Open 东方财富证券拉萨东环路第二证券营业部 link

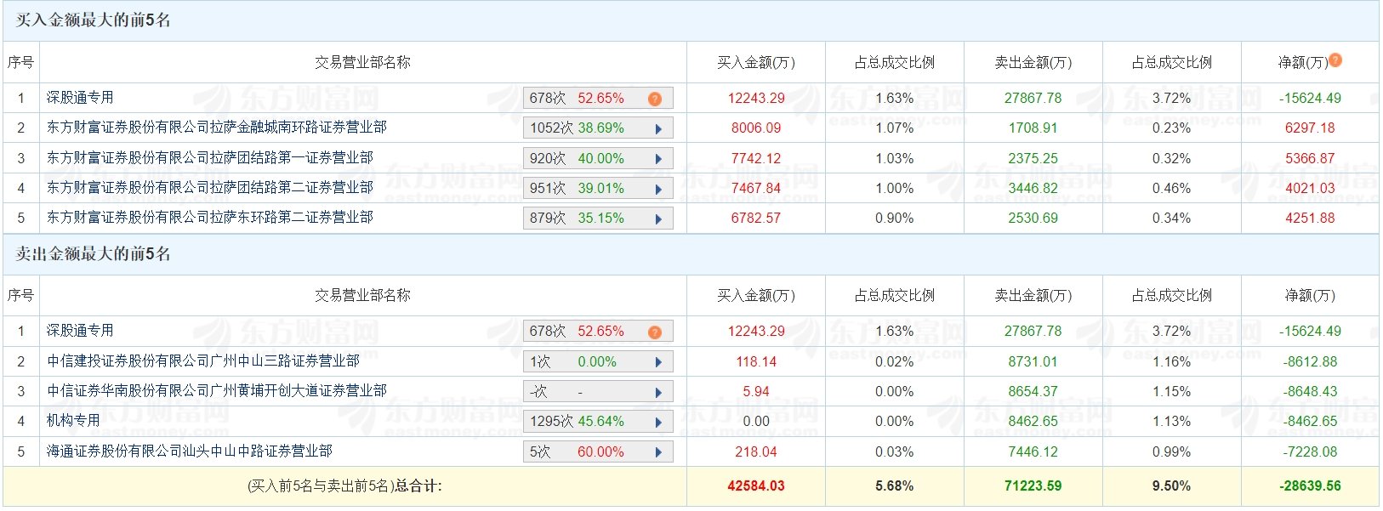[210, 218]
